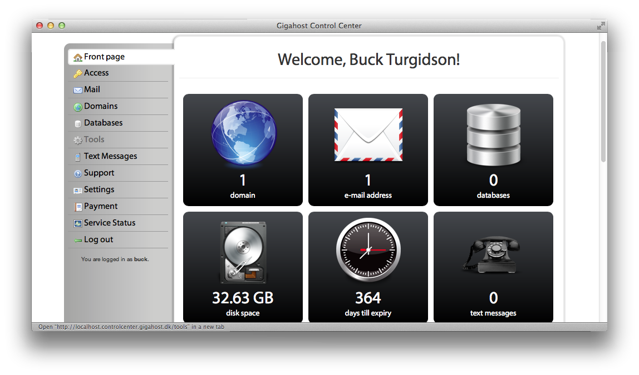Click the '32.63 GB disk space' text
This screenshot has height=375, width=639.
[243, 304]
